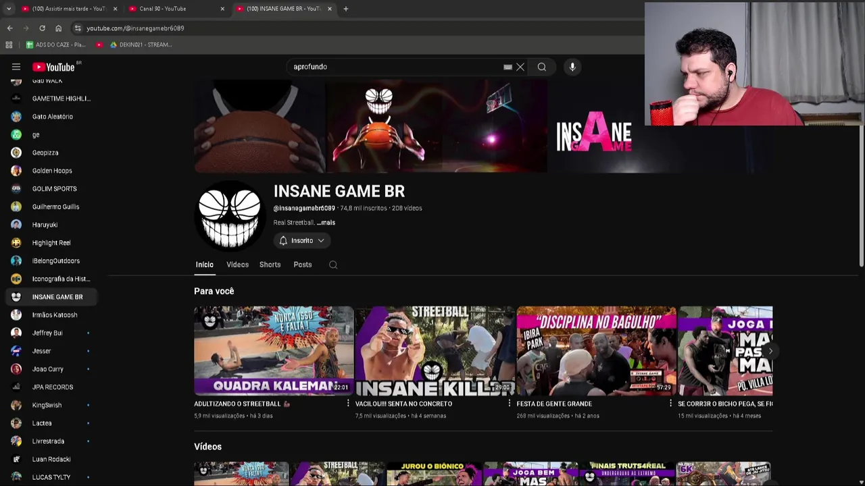Open site information icon in address bar
This screenshot has height=486, width=865.
78,28
